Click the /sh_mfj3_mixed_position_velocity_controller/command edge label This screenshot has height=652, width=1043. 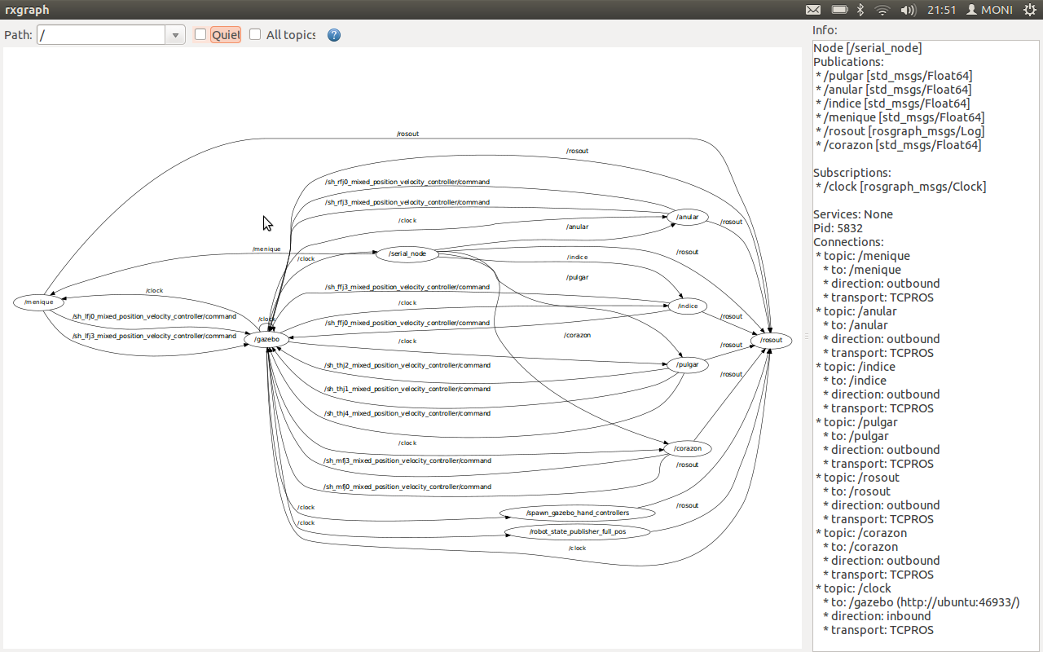[407, 460]
